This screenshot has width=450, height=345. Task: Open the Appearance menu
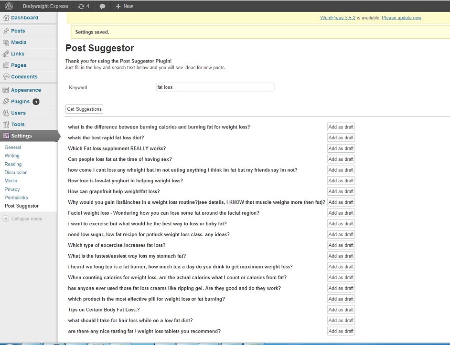[26, 90]
